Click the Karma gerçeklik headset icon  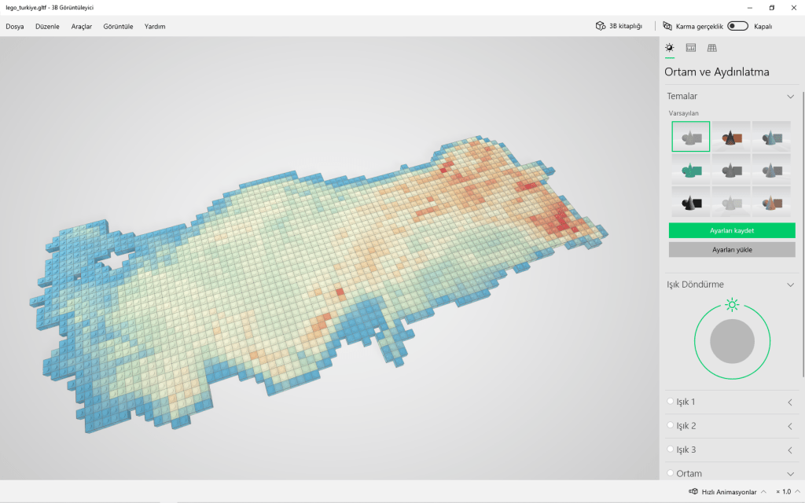[667, 26]
